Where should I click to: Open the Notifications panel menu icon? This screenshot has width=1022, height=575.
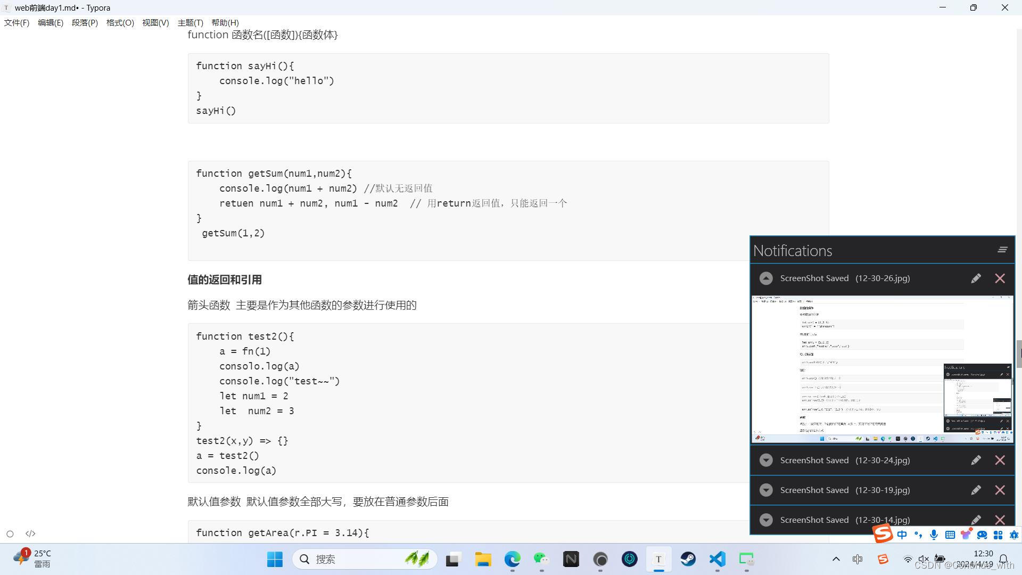pos(1002,250)
